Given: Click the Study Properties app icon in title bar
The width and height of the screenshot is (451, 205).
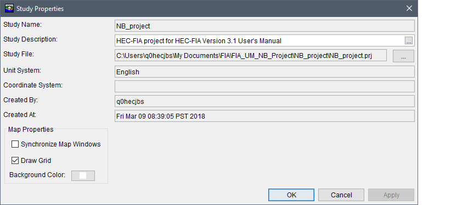Looking at the screenshot, I should (9, 8).
